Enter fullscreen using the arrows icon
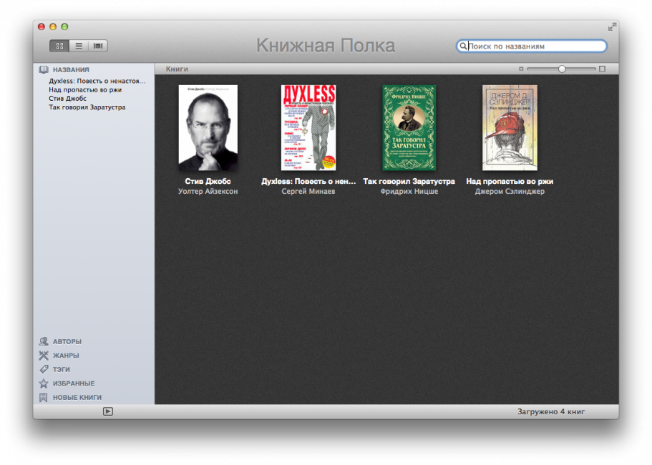This screenshot has width=652, height=465. tap(612, 26)
